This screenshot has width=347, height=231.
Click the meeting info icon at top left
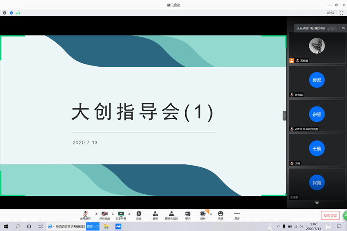[x=5, y=13]
